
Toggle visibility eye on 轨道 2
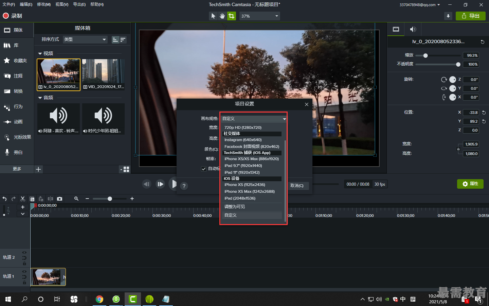click(x=24, y=252)
